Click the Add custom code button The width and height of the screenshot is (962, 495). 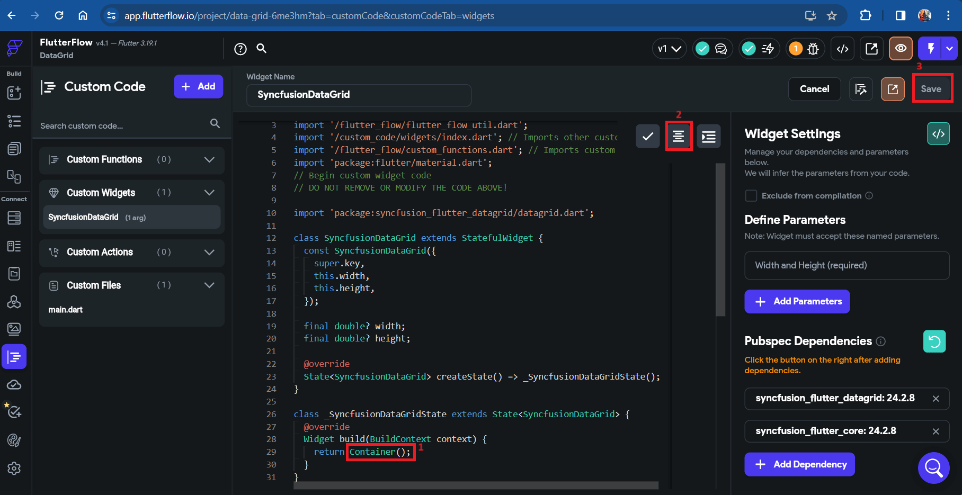pyautogui.click(x=198, y=86)
